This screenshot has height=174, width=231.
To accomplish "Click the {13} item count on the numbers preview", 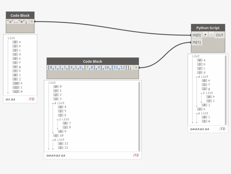I will [136, 155].
